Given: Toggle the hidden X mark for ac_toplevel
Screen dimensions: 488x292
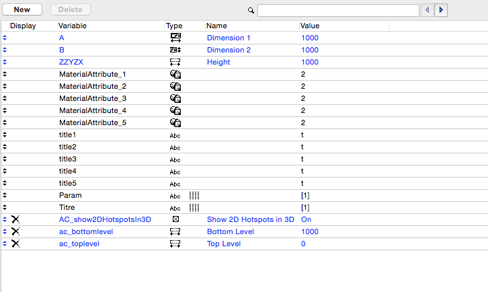Looking at the screenshot, I should (15, 244).
